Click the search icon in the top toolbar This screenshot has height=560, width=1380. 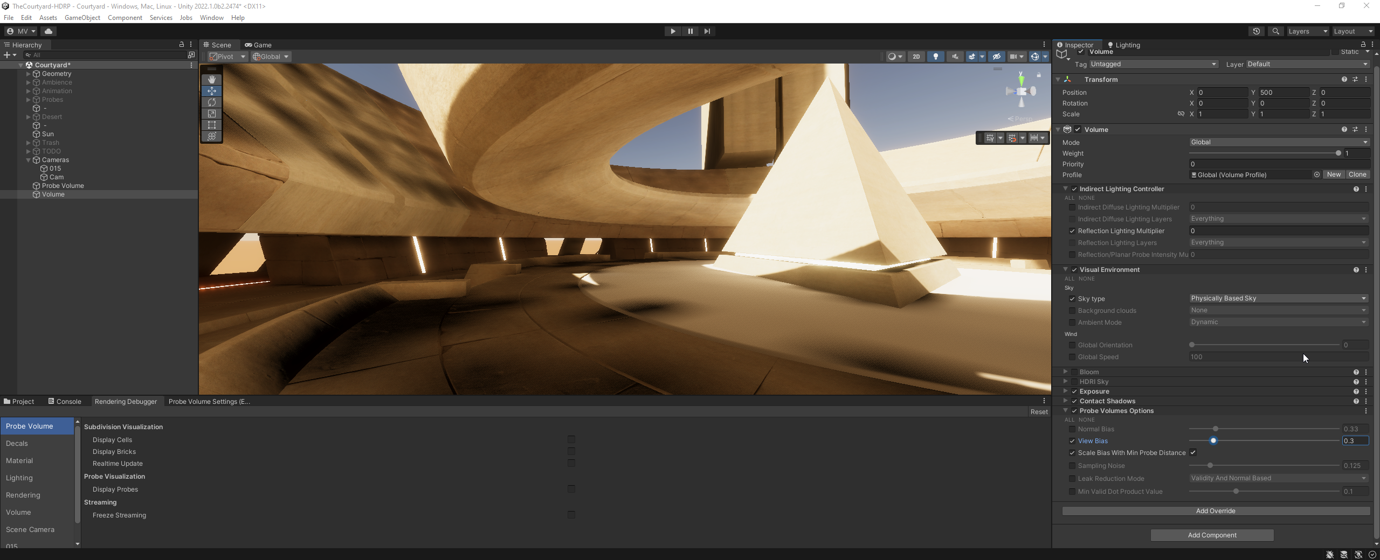pyautogui.click(x=1275, y=31)
